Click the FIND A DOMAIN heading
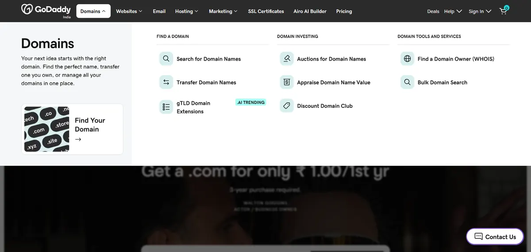531x252 pixels. 173,36
